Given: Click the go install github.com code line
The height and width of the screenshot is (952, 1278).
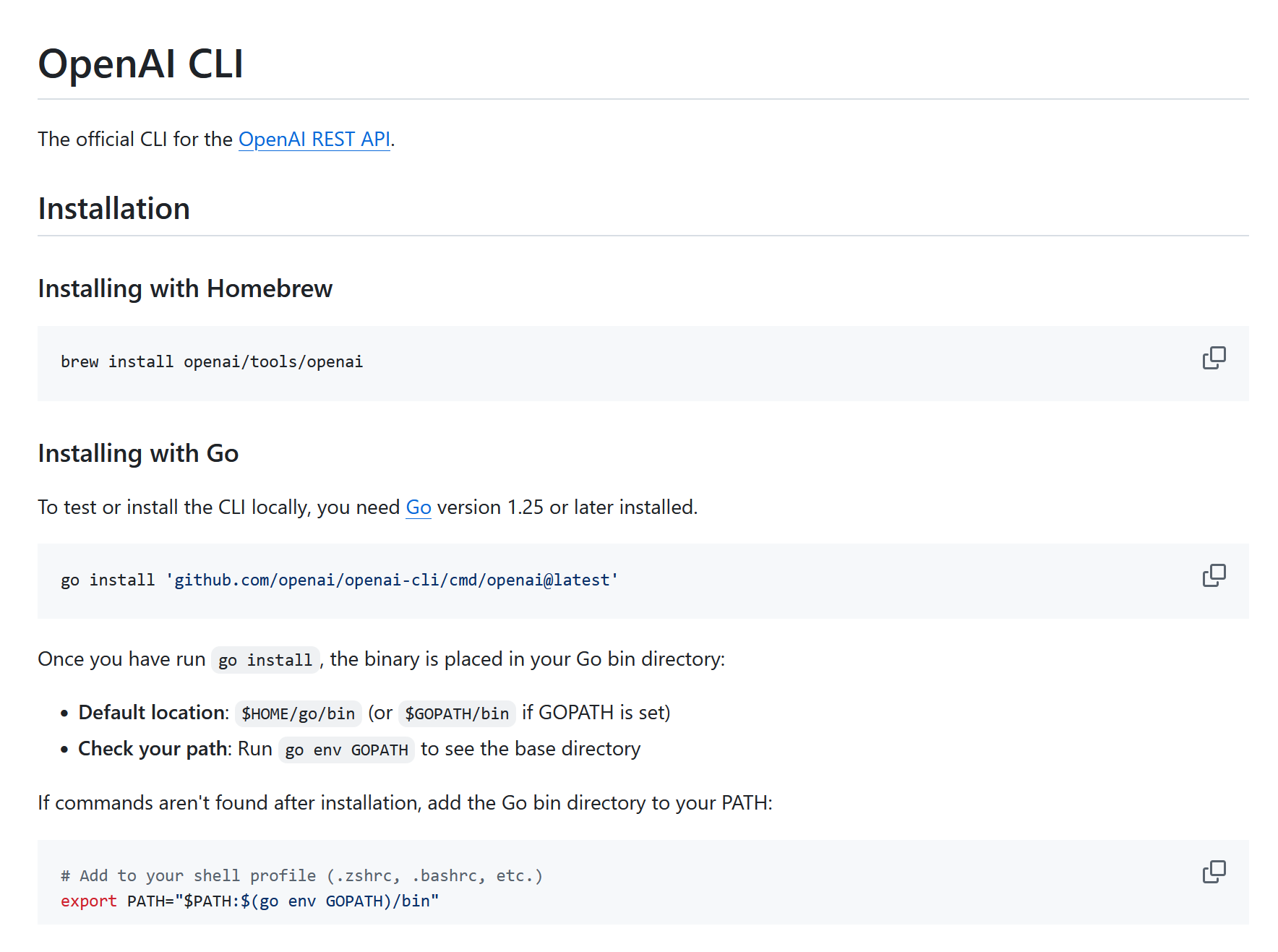Looking at the screenshot, I should [x=340, y=580].
